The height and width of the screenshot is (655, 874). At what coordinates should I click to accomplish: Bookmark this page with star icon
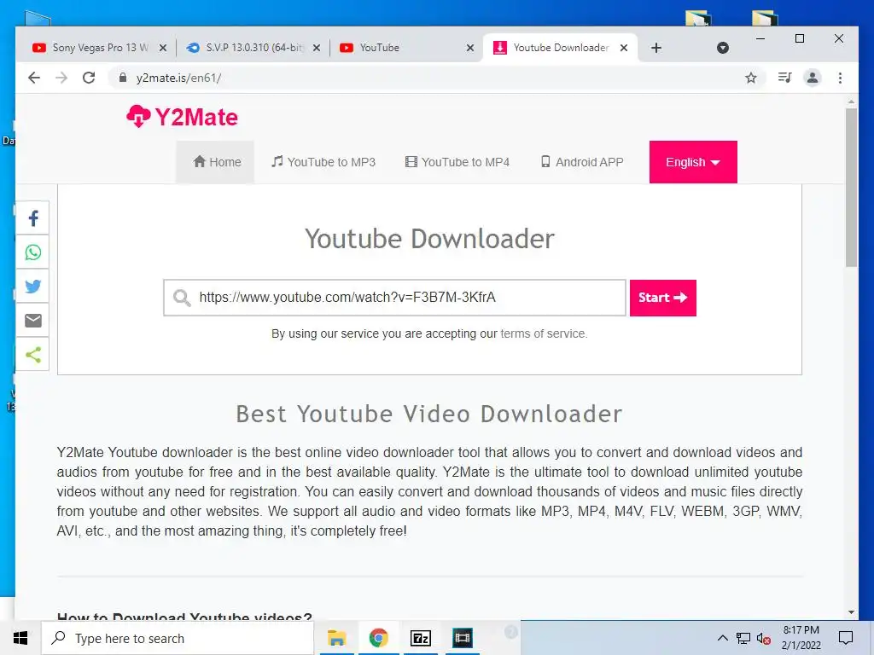pyautogui.click(x=751, y=78)
